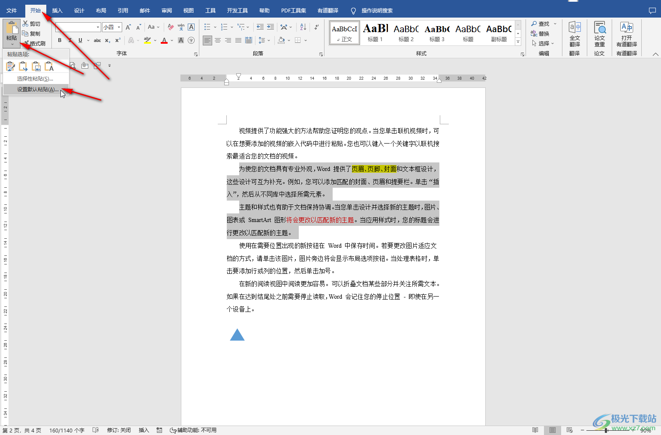
Task: Open Paper Check (论文查重) tool
Action: coord(599,34)
